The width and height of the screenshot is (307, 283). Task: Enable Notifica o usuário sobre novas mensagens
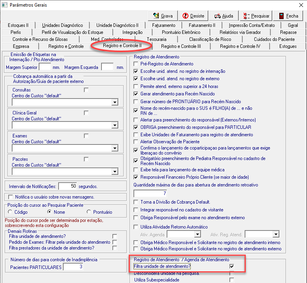[11, 197]
